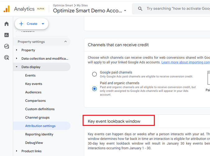The height and width of the screenshot is (156, 210).
Task: Open Channel groups menu item
Action: 37,117
